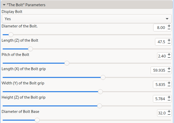Click the Bolt grip height 5.784 field

point(160,99)
